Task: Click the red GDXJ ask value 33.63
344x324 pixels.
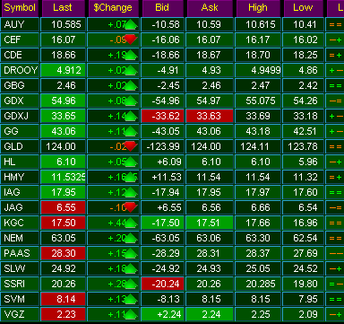Action: click(x=210, y=116)
